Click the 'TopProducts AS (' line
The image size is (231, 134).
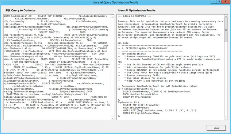[128, 103]
